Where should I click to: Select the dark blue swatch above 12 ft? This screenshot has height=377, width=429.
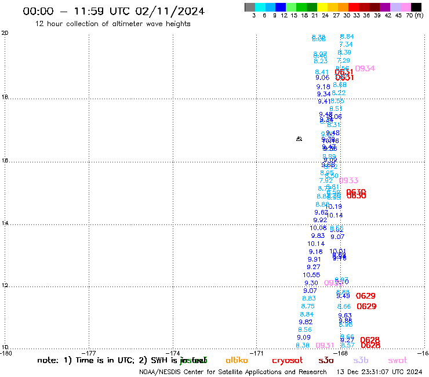(x=281, y=7)
